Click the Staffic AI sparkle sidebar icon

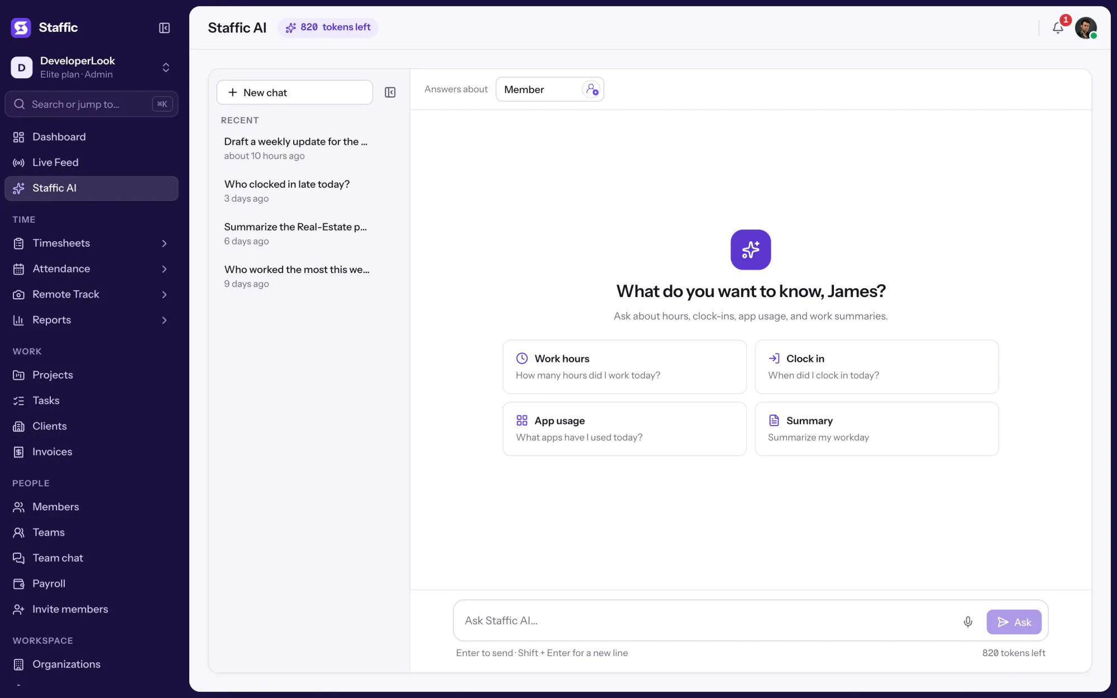18,188
